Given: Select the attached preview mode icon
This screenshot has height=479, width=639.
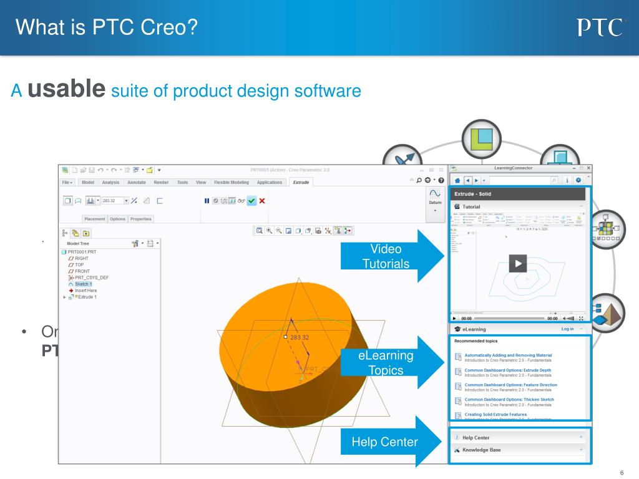Looking at the screenshot, I should click(232, 201).
